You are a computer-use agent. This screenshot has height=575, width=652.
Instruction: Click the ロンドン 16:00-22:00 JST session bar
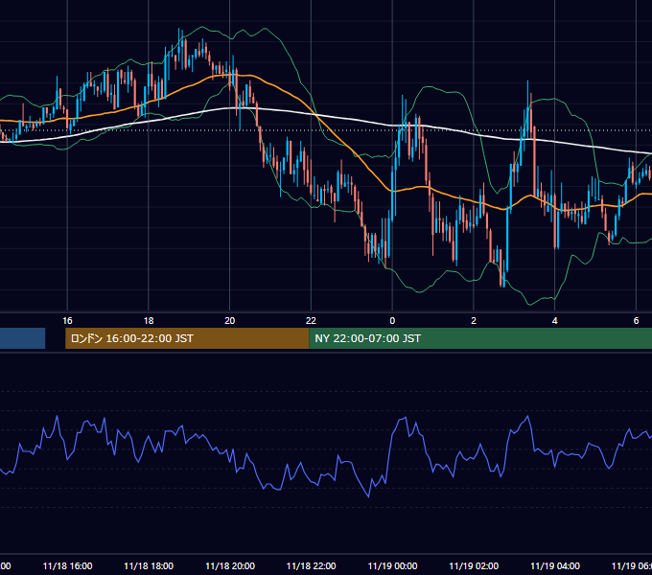187,338
